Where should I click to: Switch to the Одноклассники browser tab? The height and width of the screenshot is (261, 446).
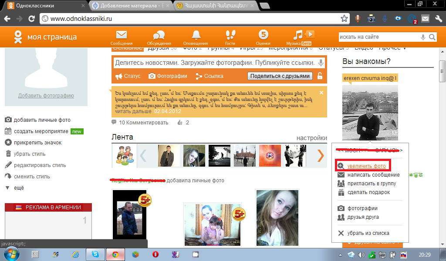(46, 6)
